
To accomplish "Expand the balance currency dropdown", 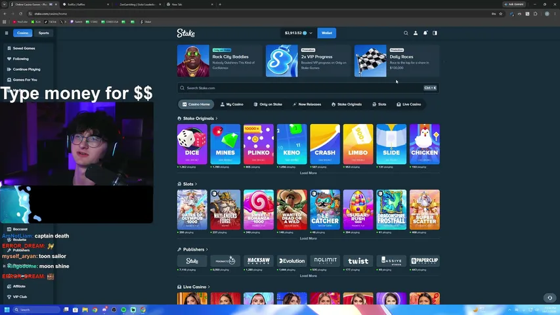I will pos(311,33).
